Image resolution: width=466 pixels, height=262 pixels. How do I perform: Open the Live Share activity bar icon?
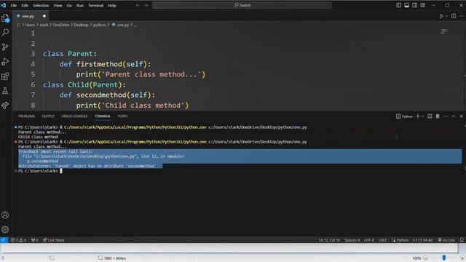5,105
